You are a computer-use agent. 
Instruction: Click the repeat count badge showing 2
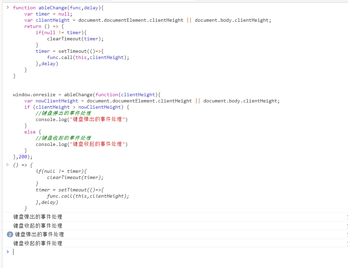pos(10,235)
